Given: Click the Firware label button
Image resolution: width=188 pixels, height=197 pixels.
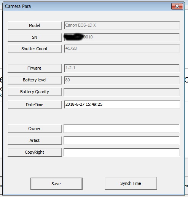Looking at the screenshot, I should pos(35,68).
